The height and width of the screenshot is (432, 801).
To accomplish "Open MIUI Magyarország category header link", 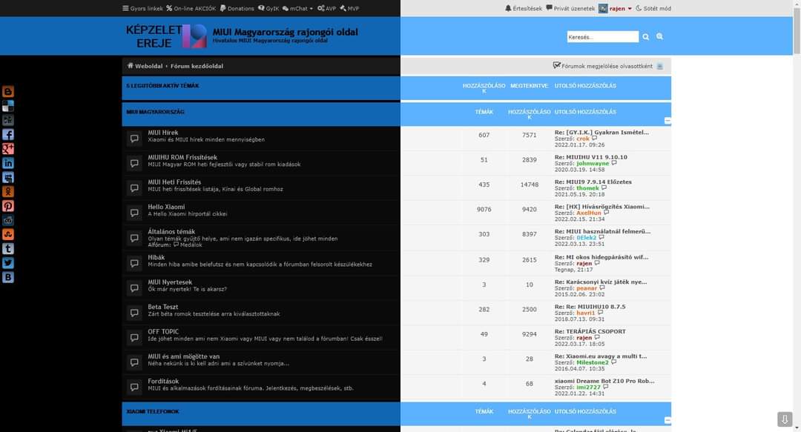I will click(x=155, y=112).
